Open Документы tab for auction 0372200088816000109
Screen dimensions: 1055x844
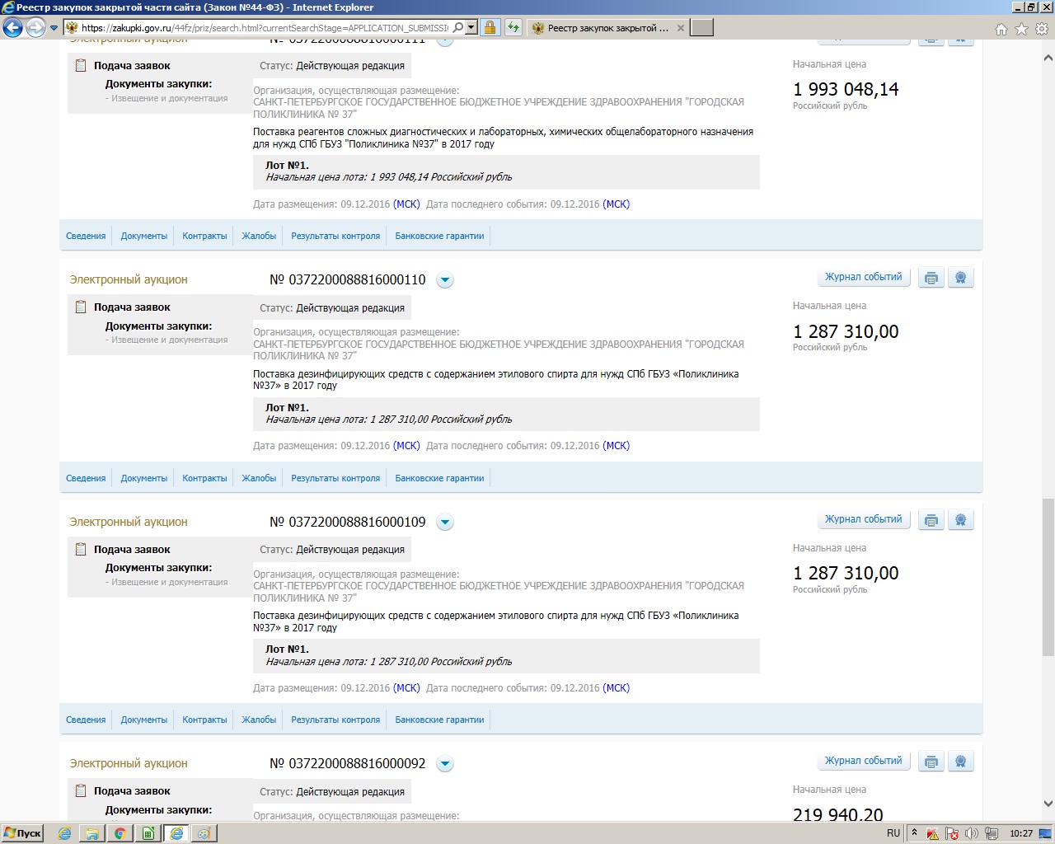(x=144, y=720)
